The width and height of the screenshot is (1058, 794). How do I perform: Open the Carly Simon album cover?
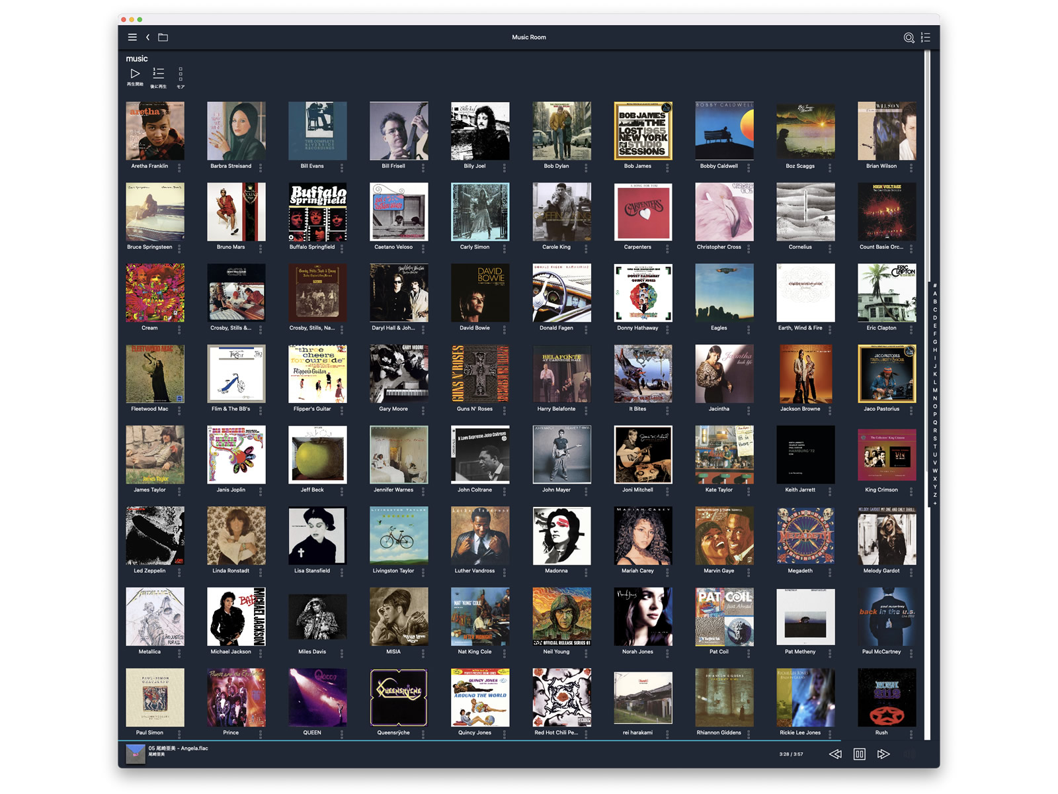click(480, 212)
